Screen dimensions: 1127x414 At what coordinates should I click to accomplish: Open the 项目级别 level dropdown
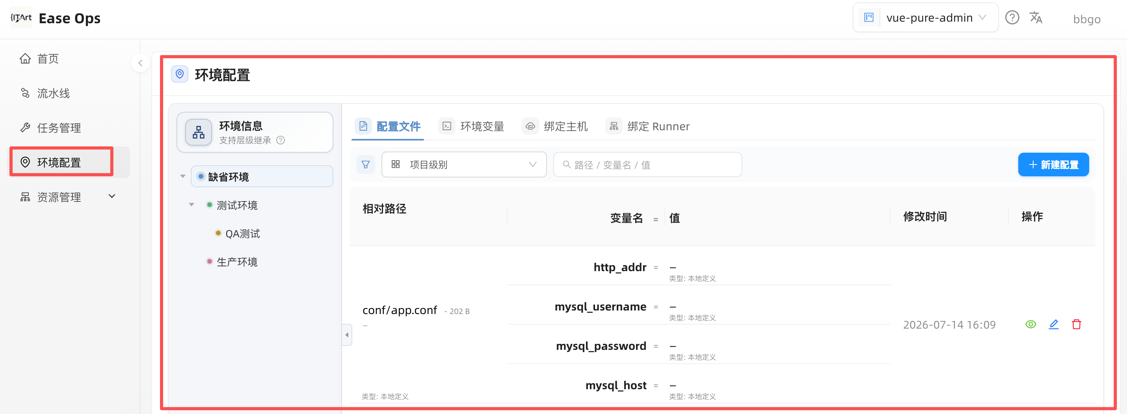point(464,164)
